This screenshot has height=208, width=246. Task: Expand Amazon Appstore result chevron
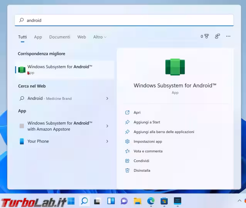pyautogui.click(x=107, y=126)
